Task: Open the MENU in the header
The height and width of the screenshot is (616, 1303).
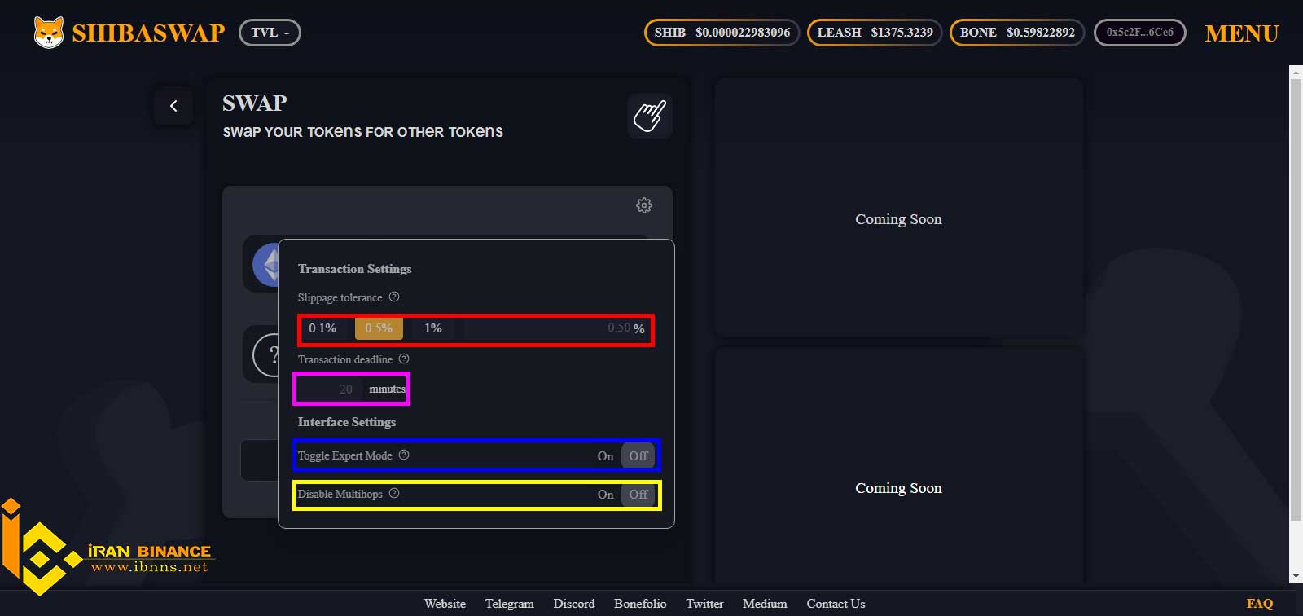Action: (1242, 33)
